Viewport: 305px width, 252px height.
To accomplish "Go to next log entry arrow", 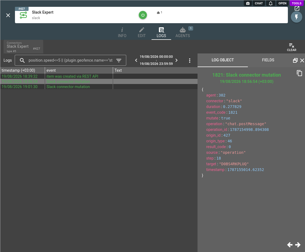I will (298, 245).
